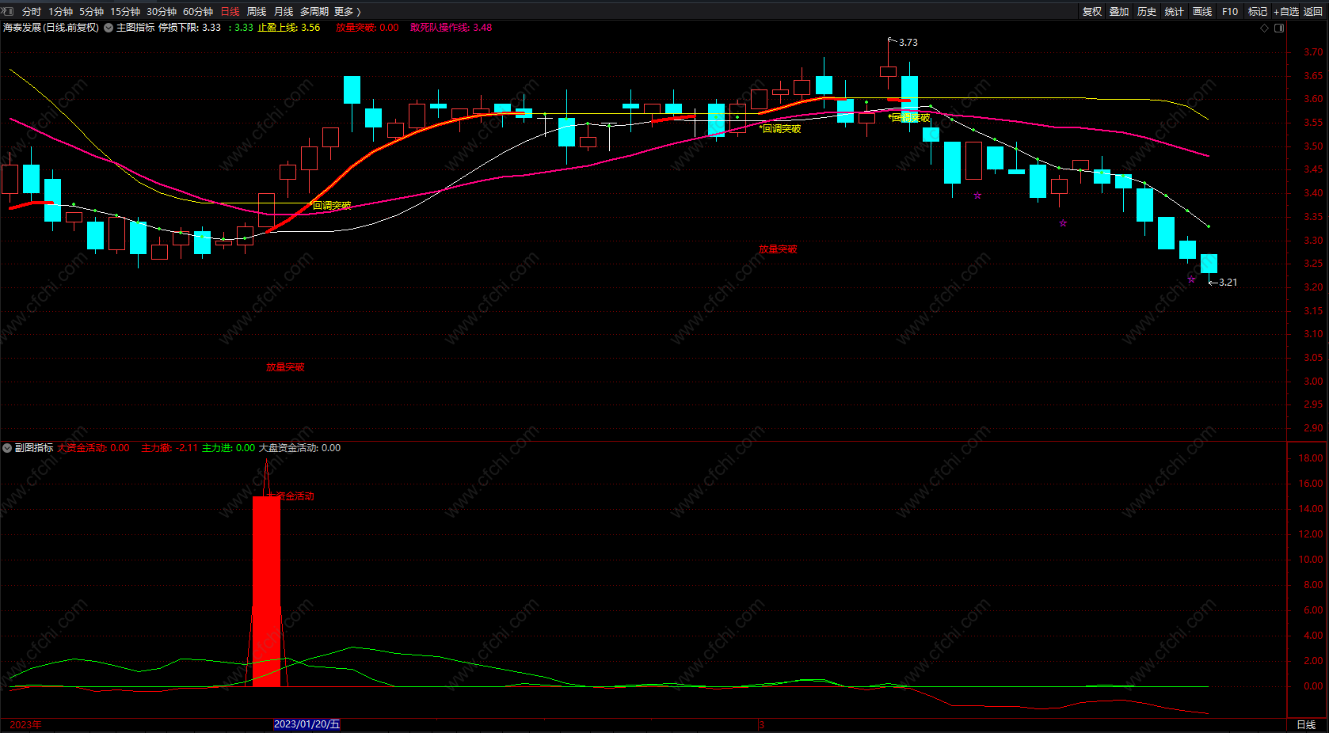Open the 历史 history button
Screen dimensions: 1329x733
[1147, 12]
